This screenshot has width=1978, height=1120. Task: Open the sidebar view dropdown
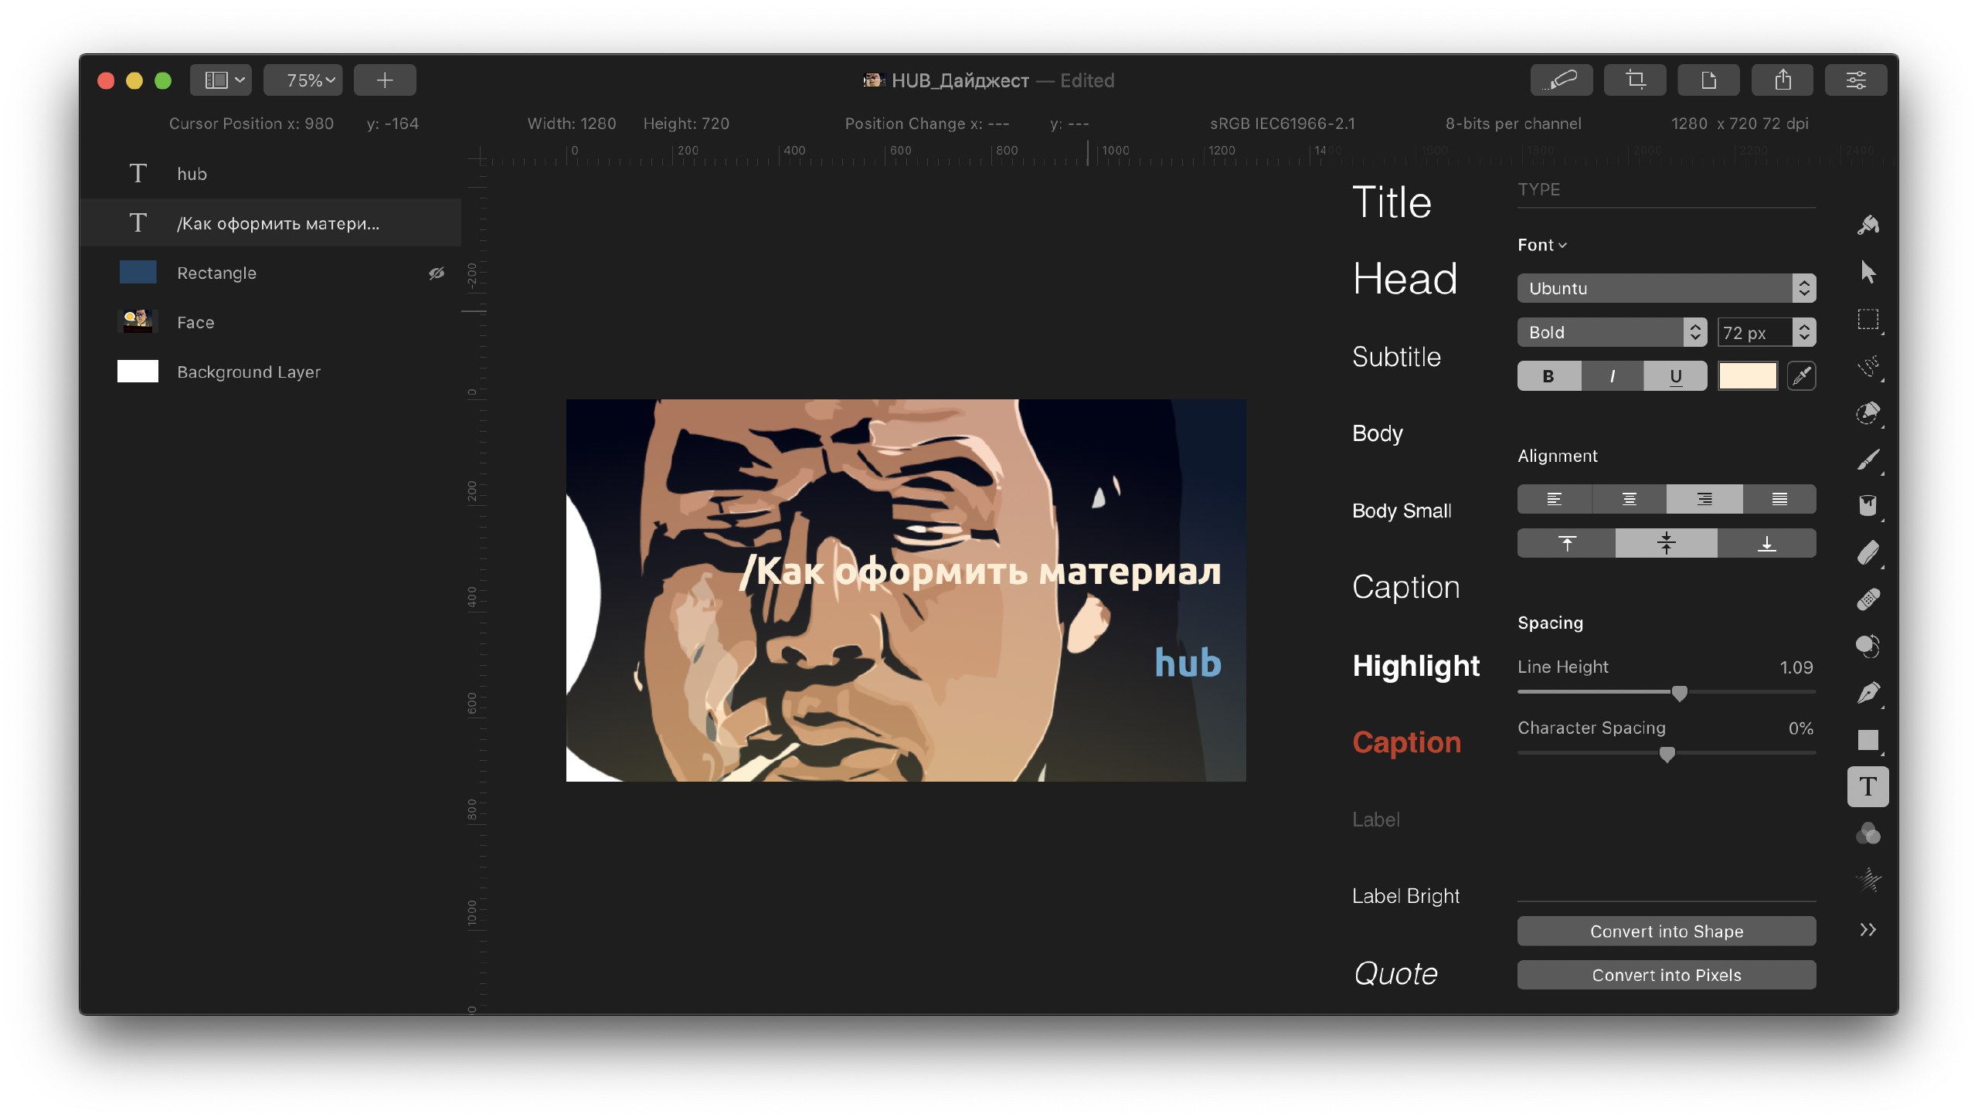pos(221,80)
